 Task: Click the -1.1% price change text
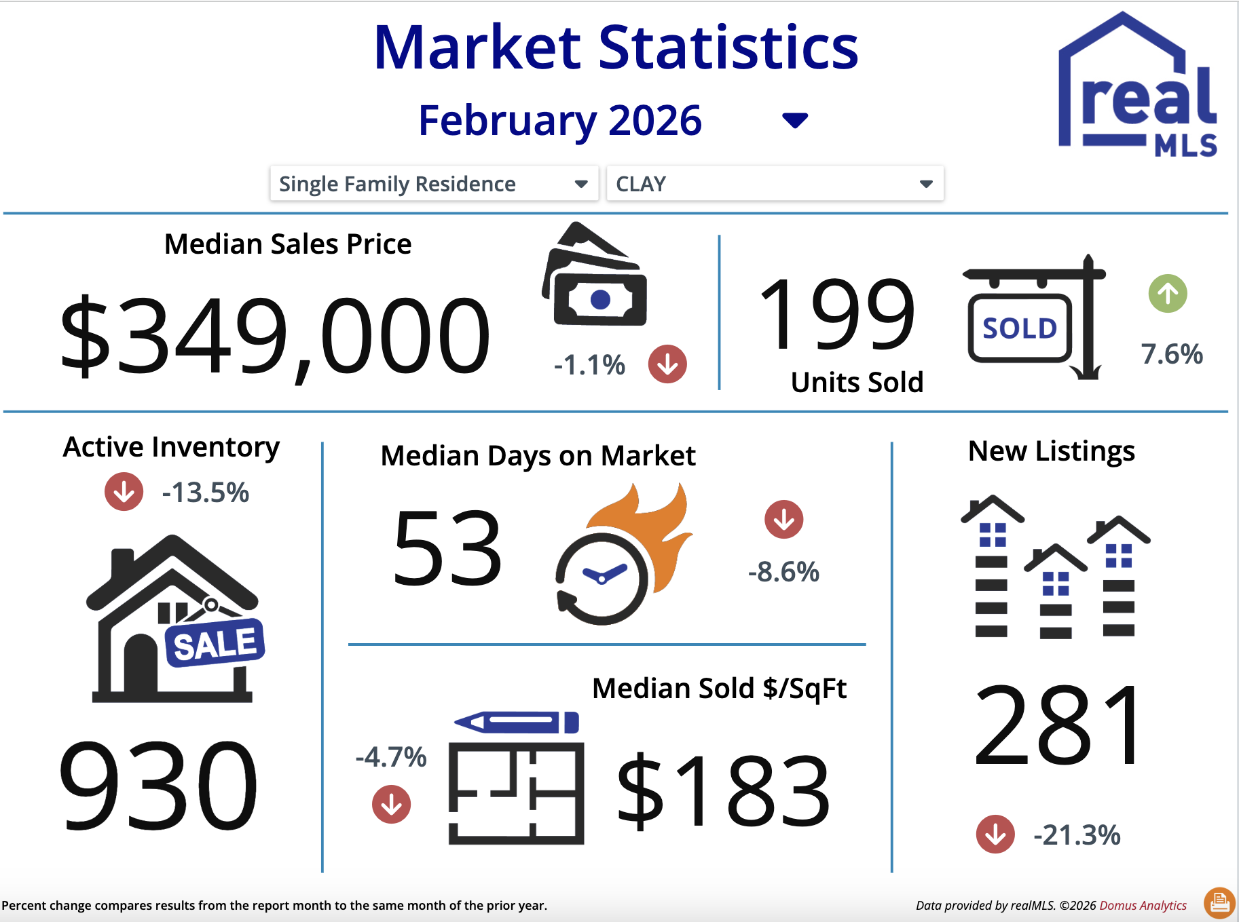(589, 365)
